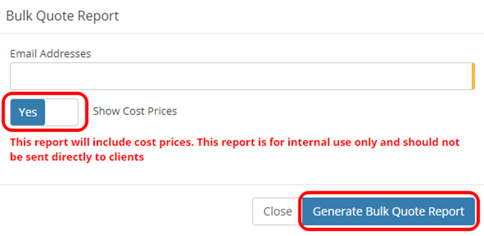Place the cursor at the start of the email box
The image size is (484, 236).
pyautogui.click(x=16, y=77)
